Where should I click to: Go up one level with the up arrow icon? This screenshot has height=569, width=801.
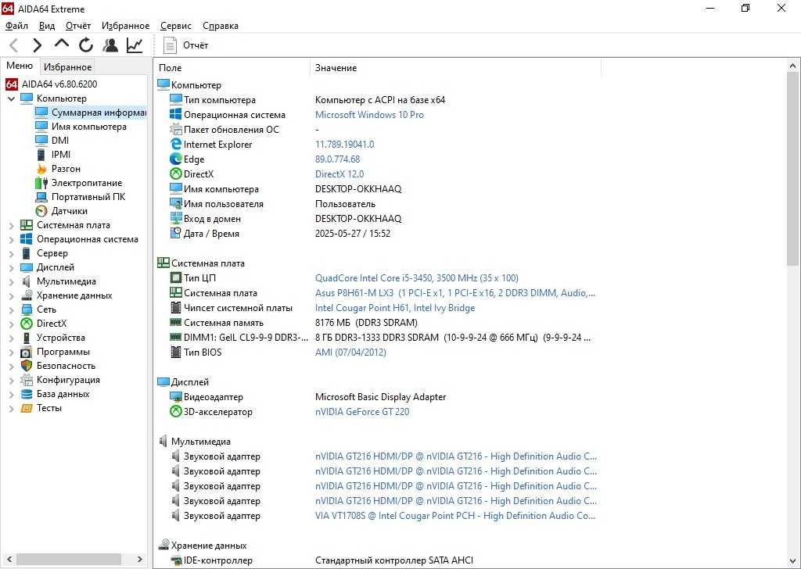[x=62, y=44]
